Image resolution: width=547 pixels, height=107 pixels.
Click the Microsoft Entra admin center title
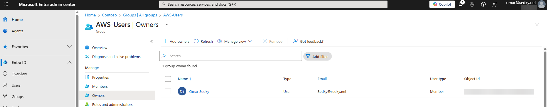pos(47,4)
